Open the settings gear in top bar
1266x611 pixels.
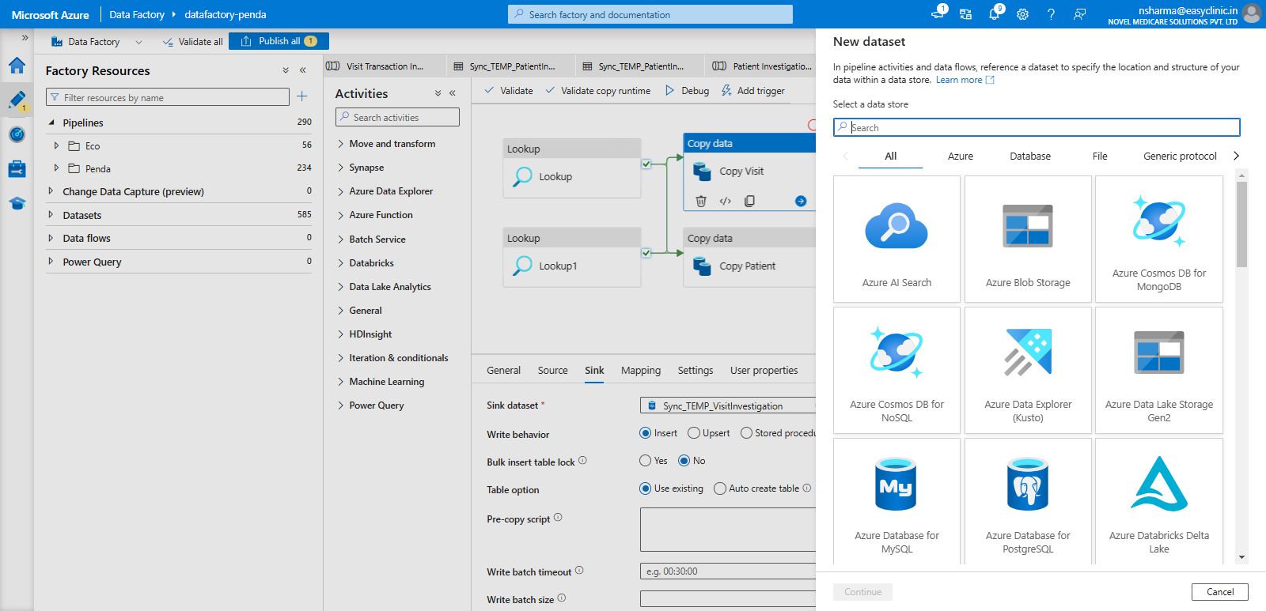(x=1022, y=14)
